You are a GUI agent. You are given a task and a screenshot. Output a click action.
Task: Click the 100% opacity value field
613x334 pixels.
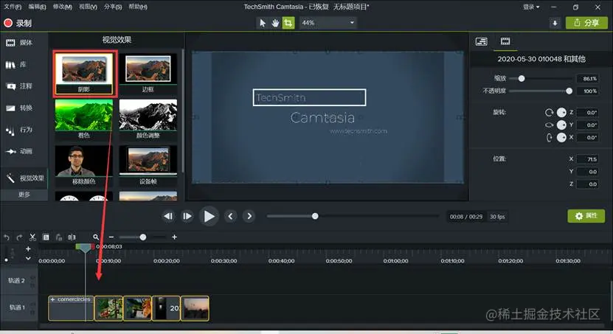(588, 91)
